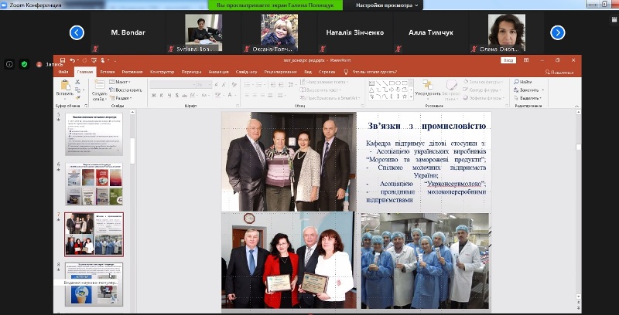Apply italic formatting (К)
The image size is (619, 315).
(162, 95)
